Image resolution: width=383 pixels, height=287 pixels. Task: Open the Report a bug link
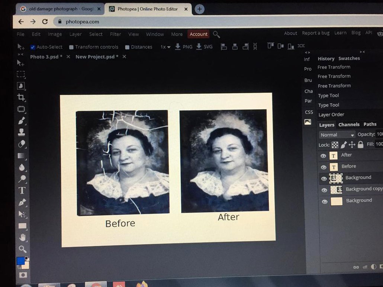coord(316,33)
